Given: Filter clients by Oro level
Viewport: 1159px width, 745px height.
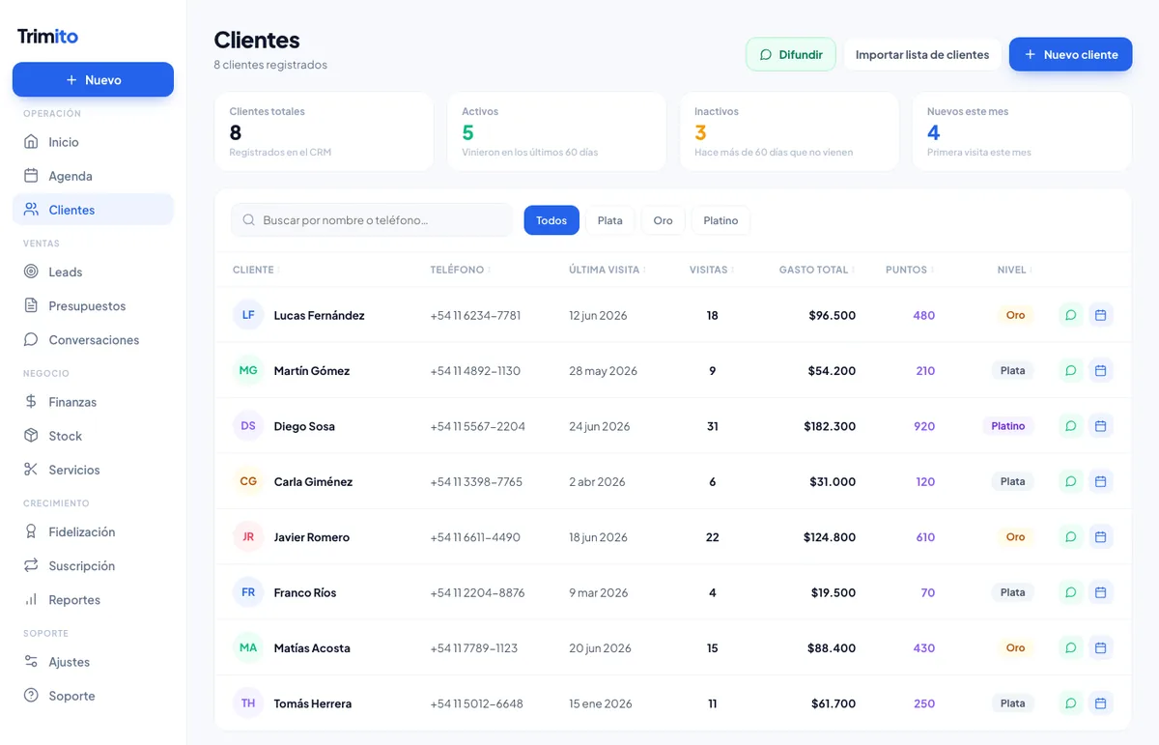Looking at the screenshot, I should click(x=663, y=220).
